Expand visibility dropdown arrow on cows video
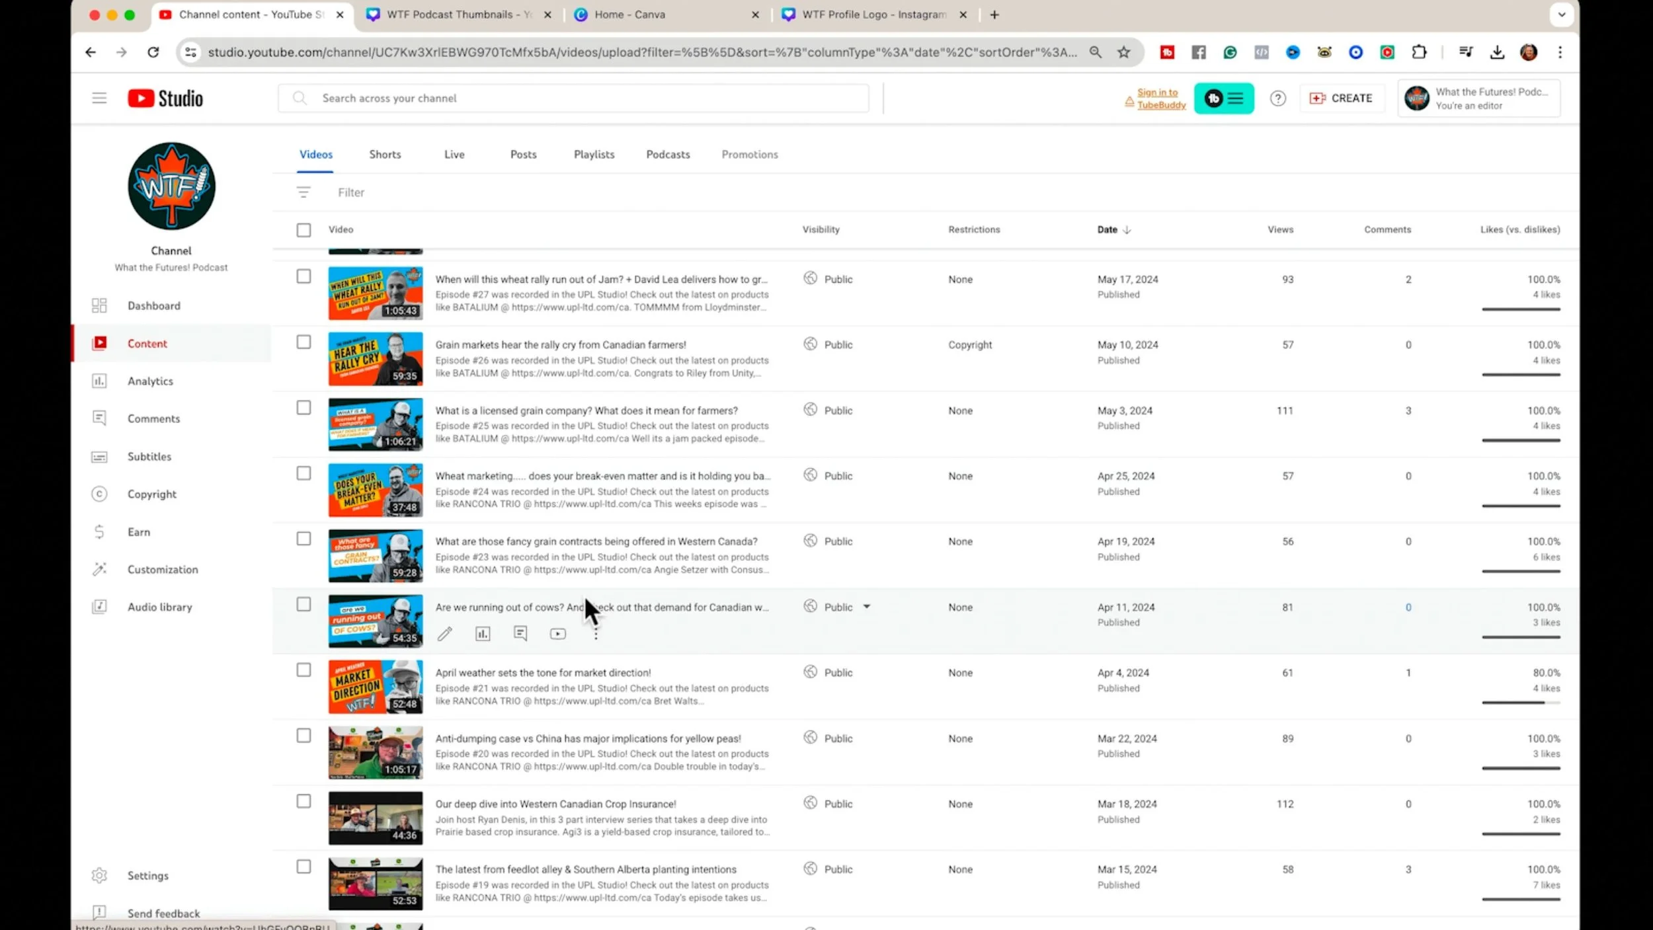The height and width of the screenshot is (930, 1653). [x=866, y=606]
